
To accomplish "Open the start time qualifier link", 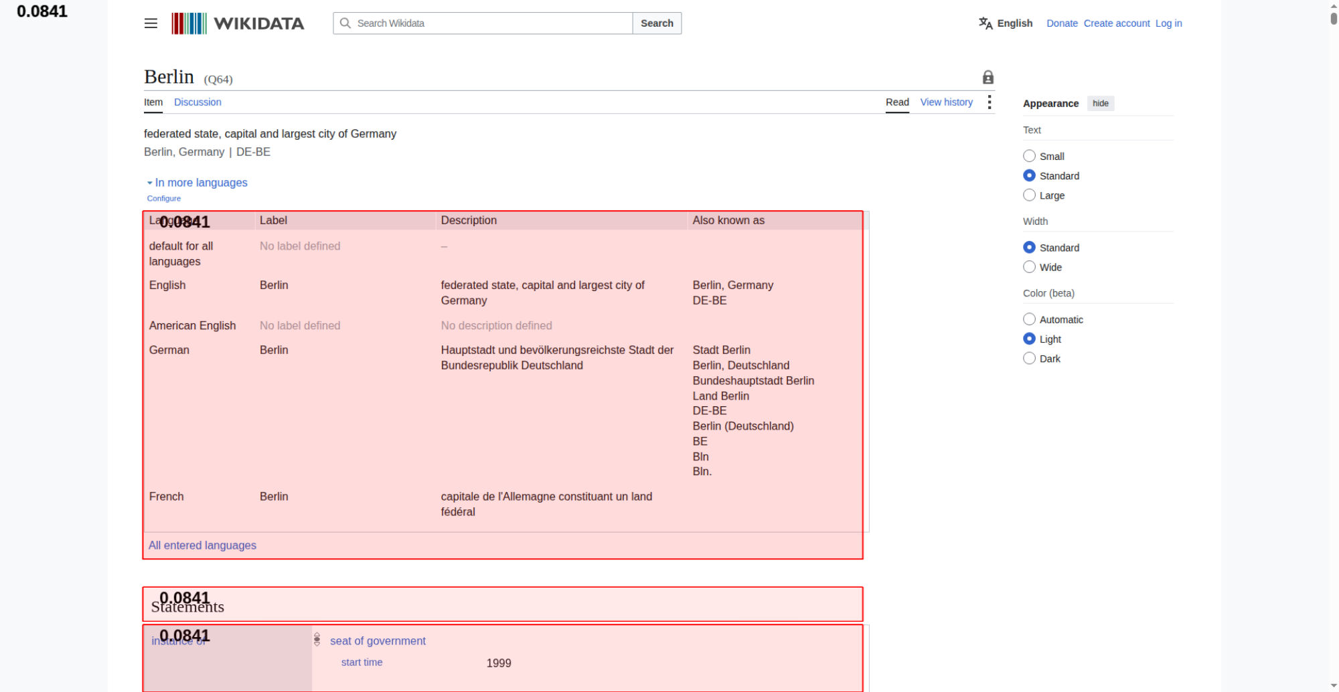I will pos(362,663).
